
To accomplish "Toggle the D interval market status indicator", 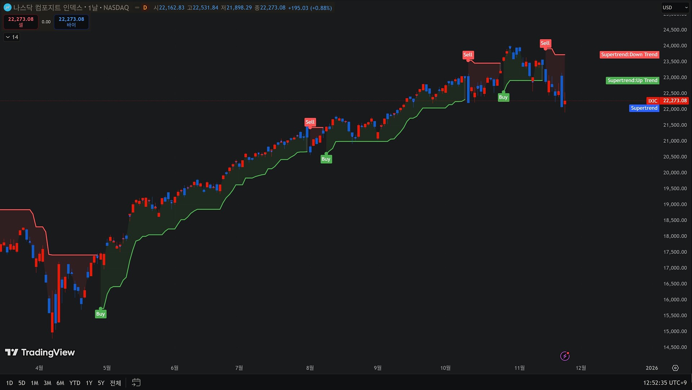I will coord(145,8).
